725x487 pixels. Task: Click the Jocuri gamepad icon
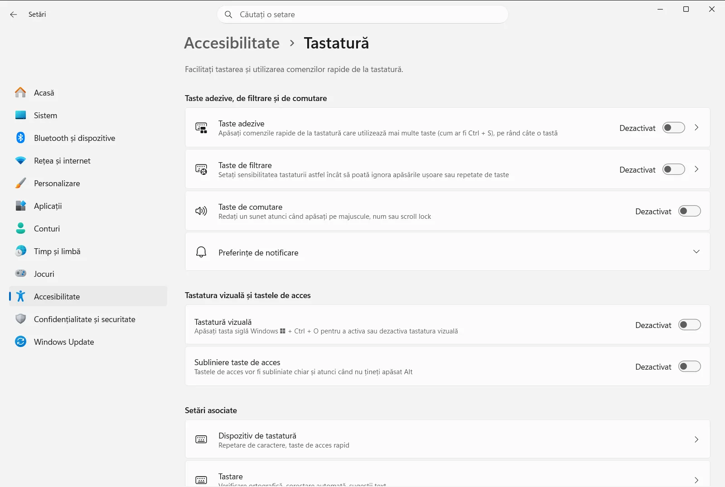pyautogui.click(x=20, y=274)
